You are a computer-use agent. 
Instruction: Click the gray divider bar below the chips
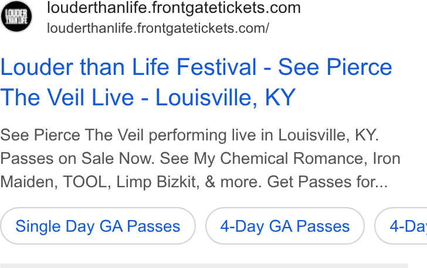[x=204, y=266]
